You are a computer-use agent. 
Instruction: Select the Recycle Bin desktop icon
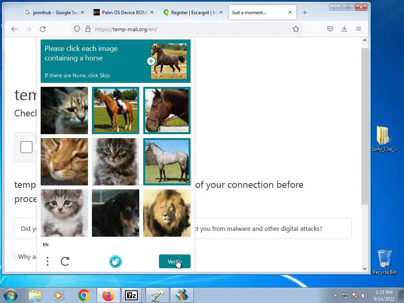point(384,262)
